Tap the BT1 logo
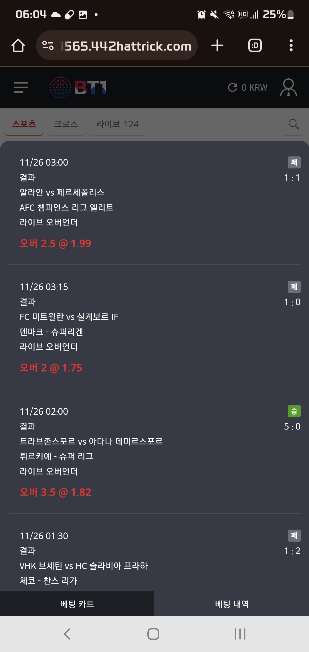This screenshot has width=309, height=652. 78,87
